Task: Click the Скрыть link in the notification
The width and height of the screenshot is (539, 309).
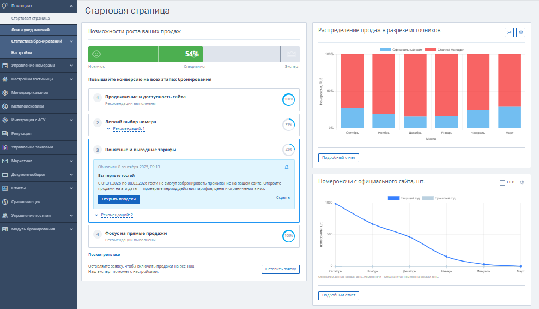Action: pos(283,198)
